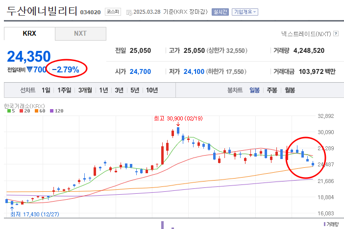
Task: Click the current price 24,350
Action: click(29, 57)
